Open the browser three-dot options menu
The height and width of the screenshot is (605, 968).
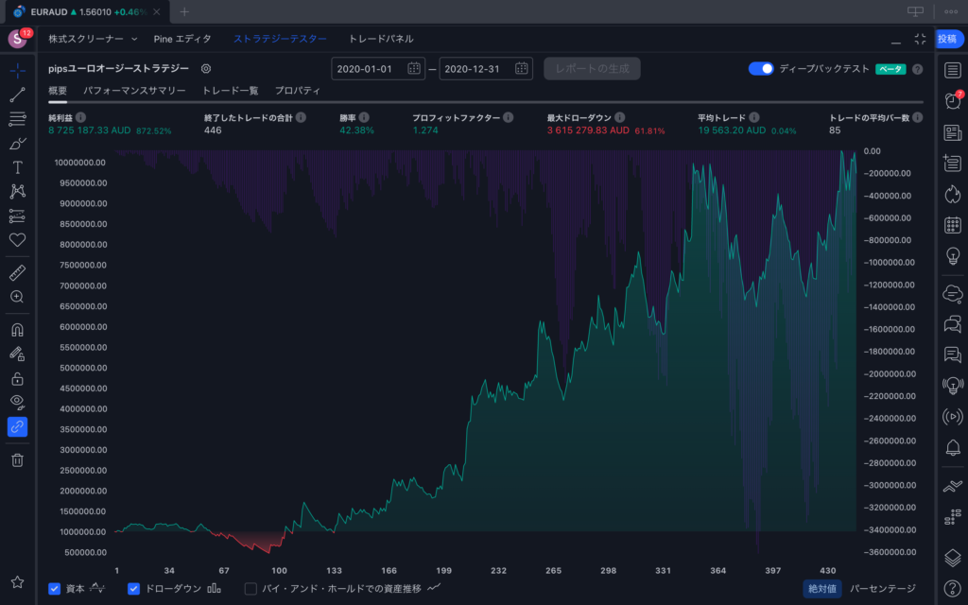click(x=951, y=11)
